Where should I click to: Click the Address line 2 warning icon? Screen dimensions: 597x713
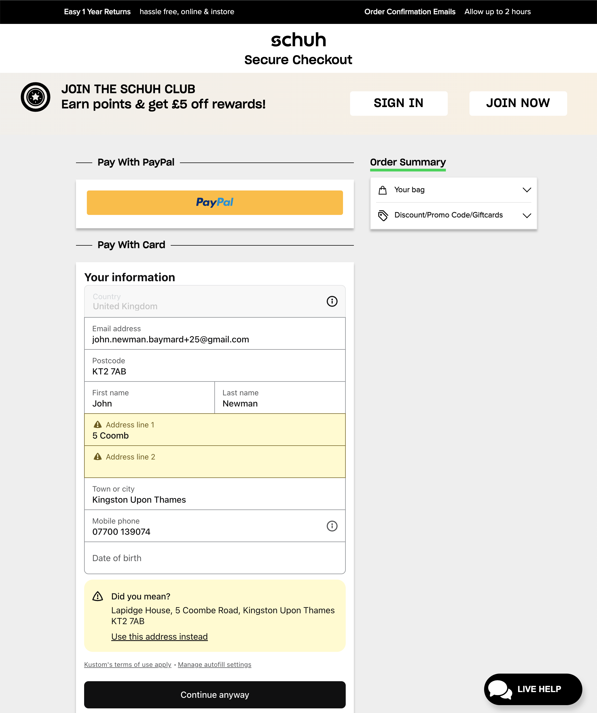click(x=98, y=457)
